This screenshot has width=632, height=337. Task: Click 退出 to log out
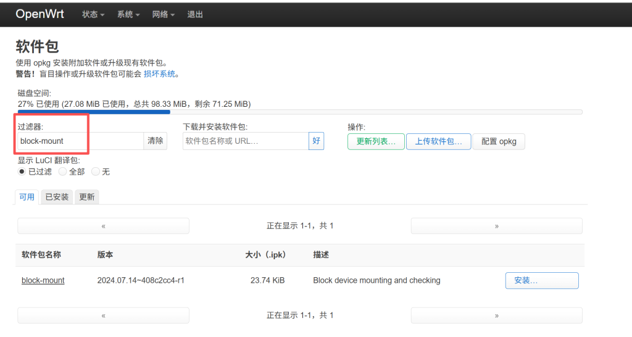(195, 14)
